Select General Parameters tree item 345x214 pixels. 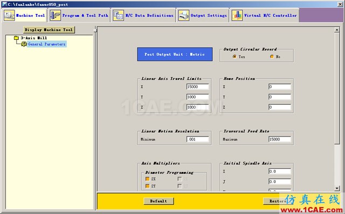pyautogui.click(x=47, y=44)
